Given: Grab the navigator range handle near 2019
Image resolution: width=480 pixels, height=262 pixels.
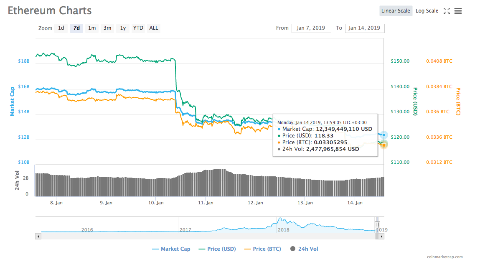Looking at the screenshot, I should pyautogui.click(x=377, y=225).
